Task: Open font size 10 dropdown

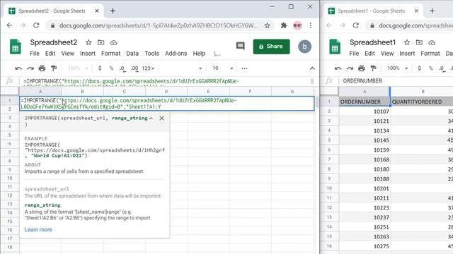Action: pyautogui.click(x=223, y=68)
